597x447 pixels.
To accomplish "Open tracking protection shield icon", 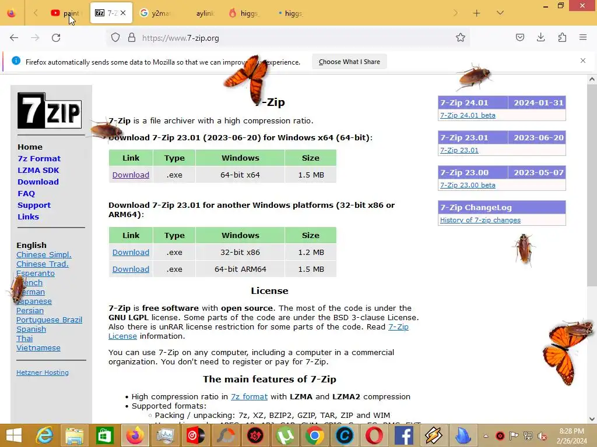I will point(115,38).
